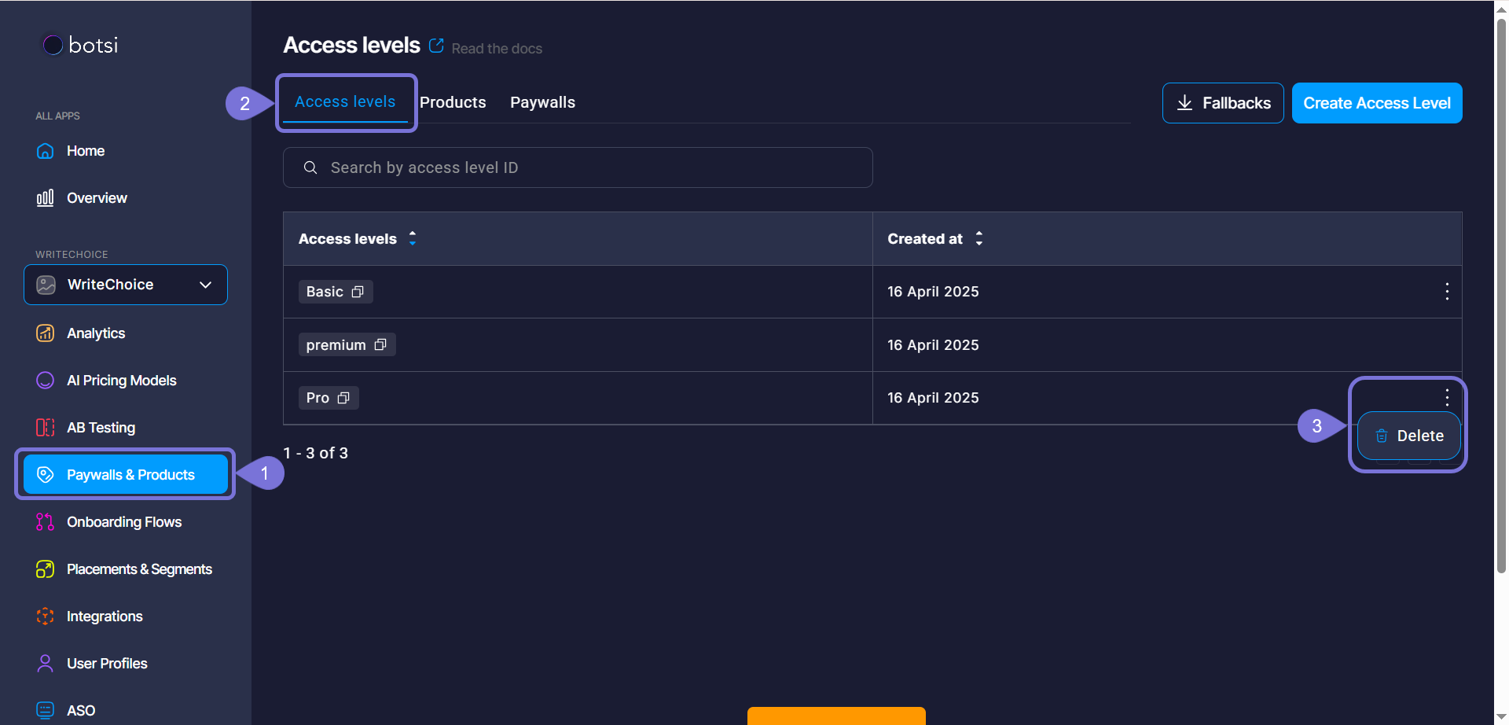Image resolution: width=1509 pixels, height=725 pixels.
Task: Download Fallbacks file
Action: 1222,103
